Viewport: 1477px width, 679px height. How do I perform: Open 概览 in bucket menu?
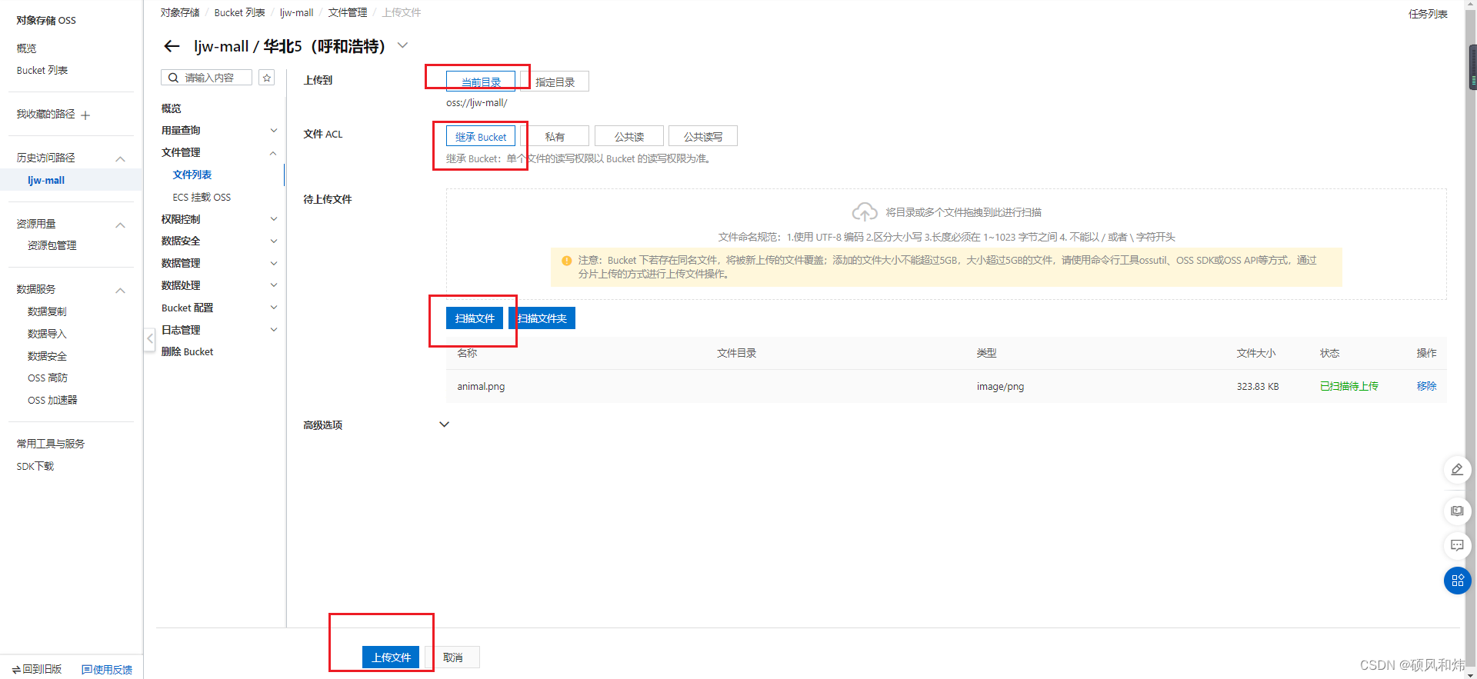172,108
